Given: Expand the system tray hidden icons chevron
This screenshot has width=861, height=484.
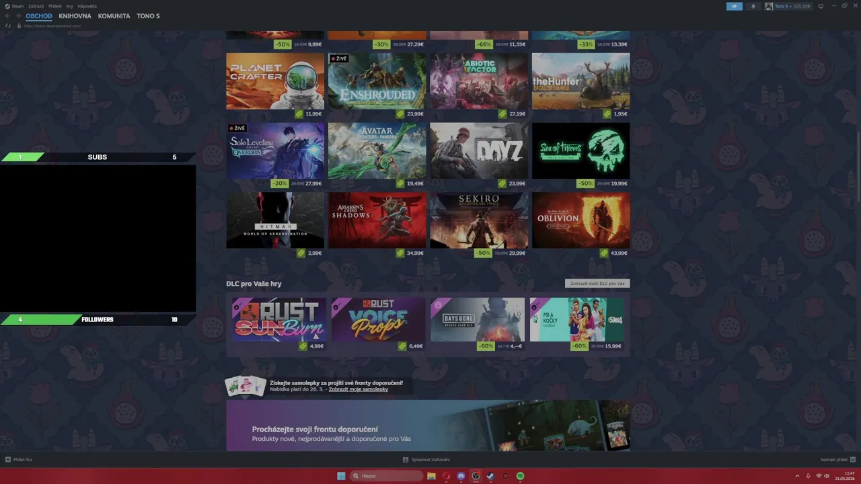Looking at the screenshot, I should point(798,476).
